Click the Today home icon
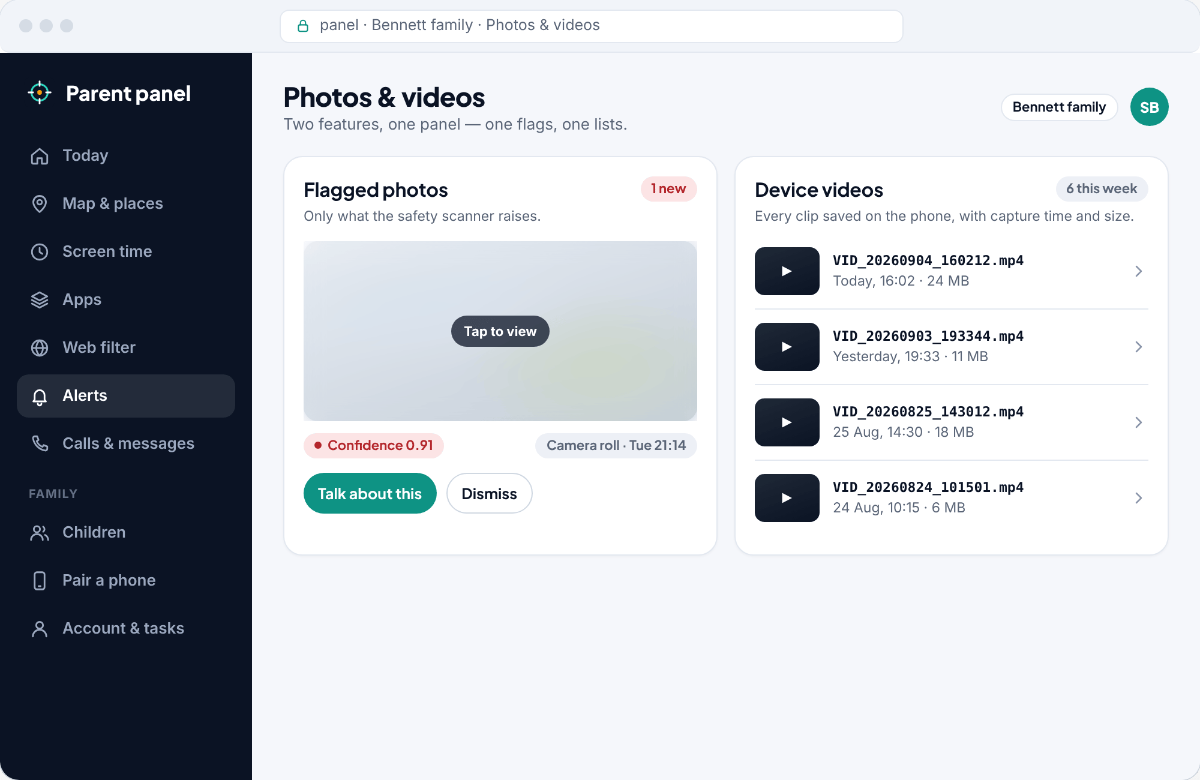The height and width of the screenshot is (780, 1200). click(40, 156)
